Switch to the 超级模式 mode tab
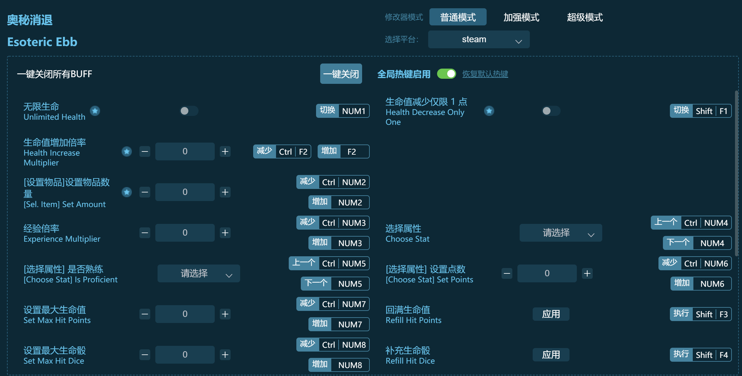742x376 pixels. click(x=584, y=17)
